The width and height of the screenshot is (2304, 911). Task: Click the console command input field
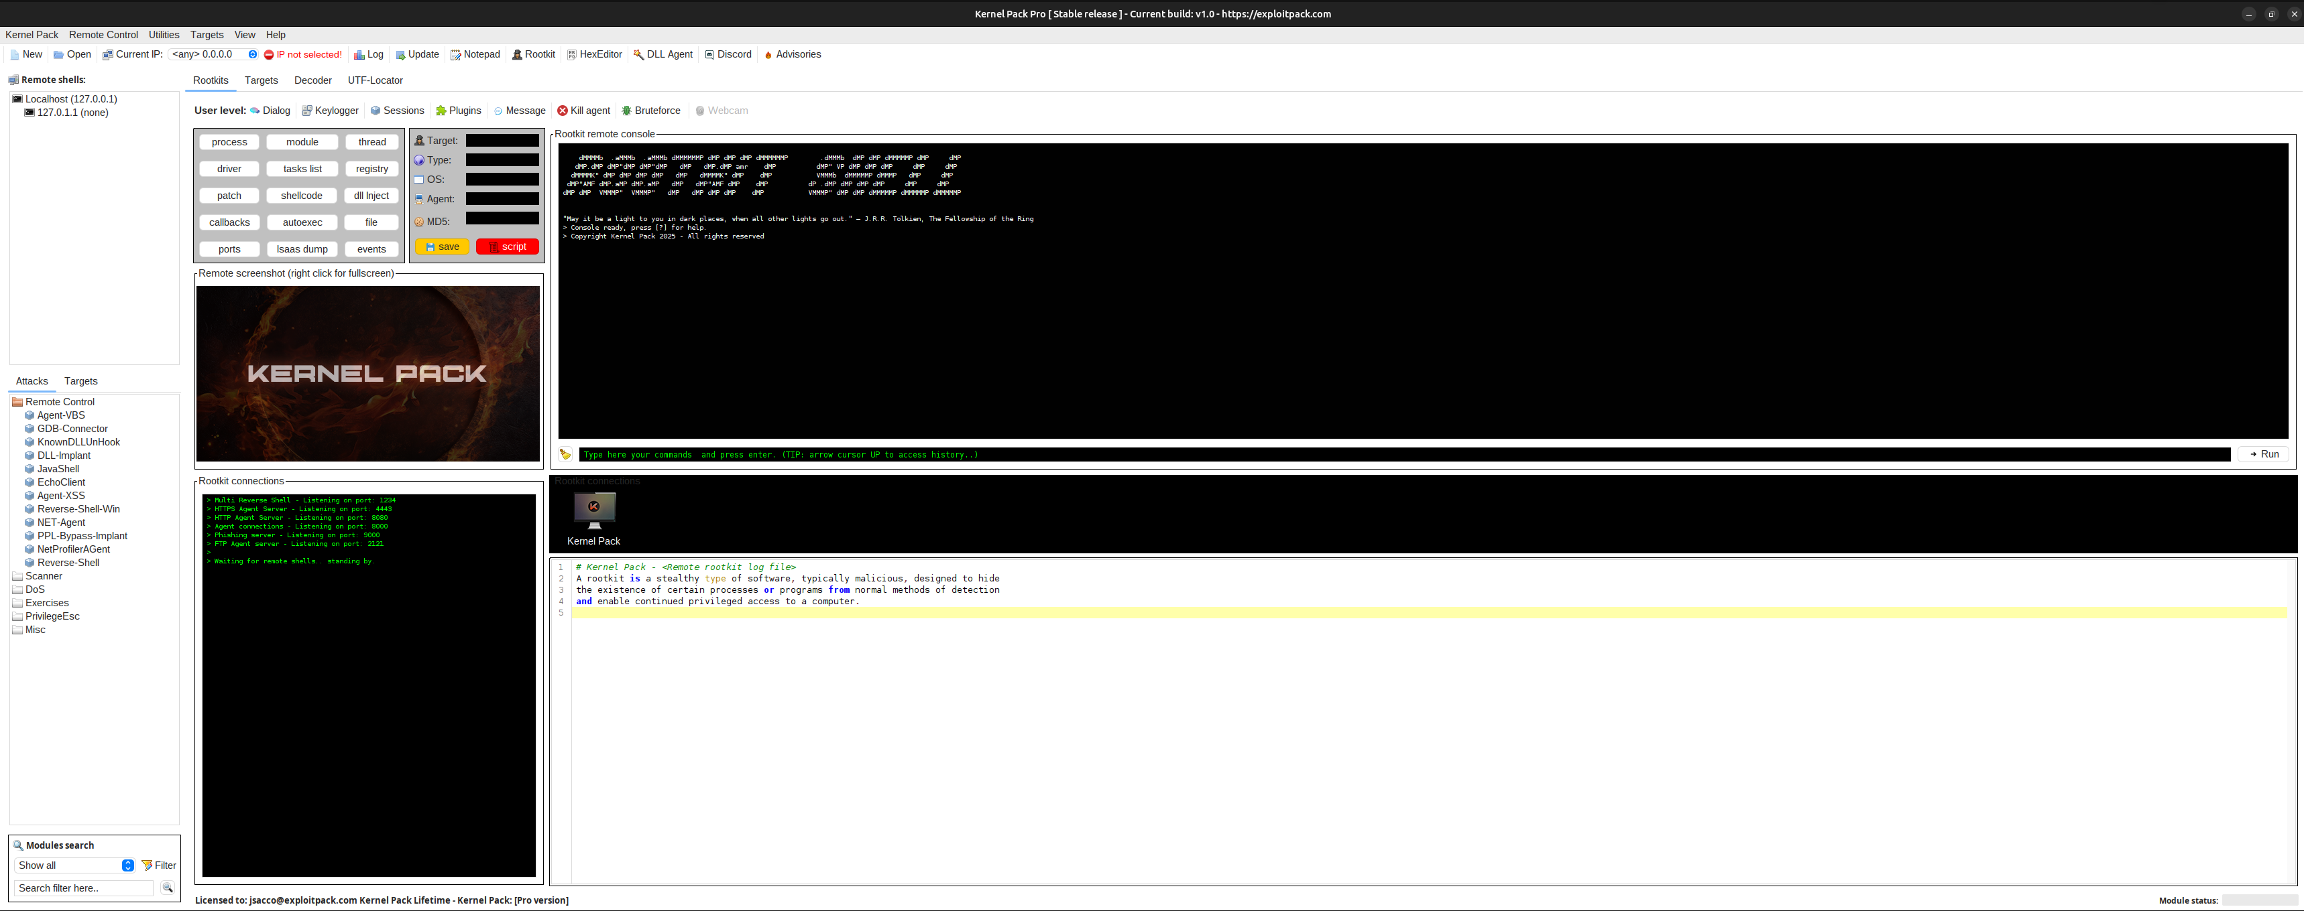1404,455
